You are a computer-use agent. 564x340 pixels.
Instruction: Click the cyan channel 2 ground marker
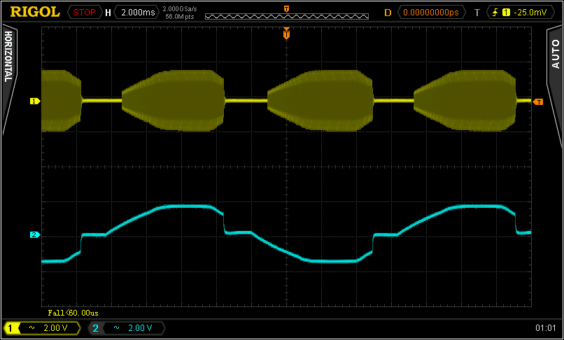tap(34, 234)
